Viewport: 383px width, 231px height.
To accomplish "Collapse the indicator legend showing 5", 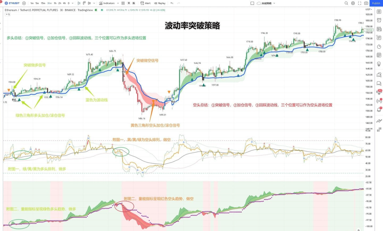I will pos(8,14).
